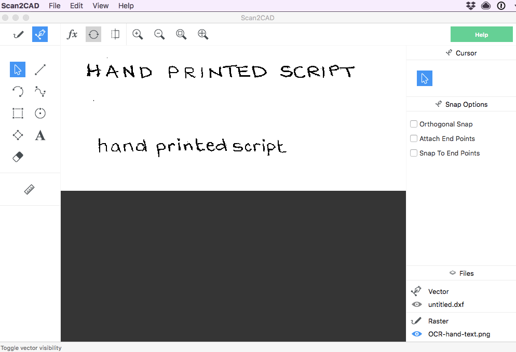This screenshot has width=516, height=352.
Task: Open the View menu
Action: coord(100,6)
